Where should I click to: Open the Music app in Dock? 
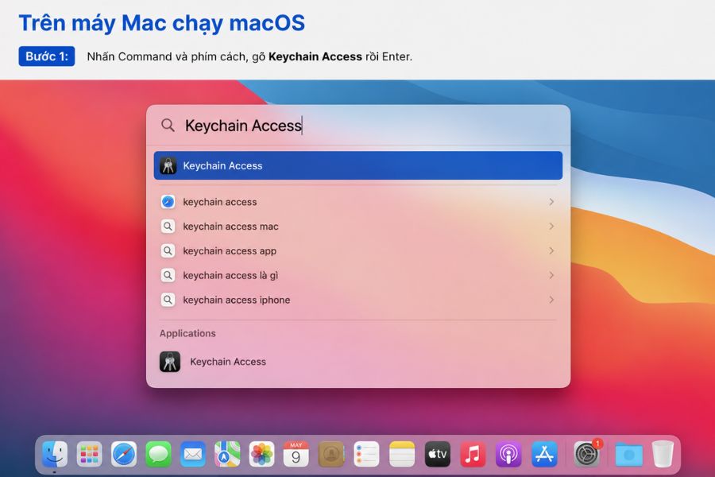(x=473, y=454)
